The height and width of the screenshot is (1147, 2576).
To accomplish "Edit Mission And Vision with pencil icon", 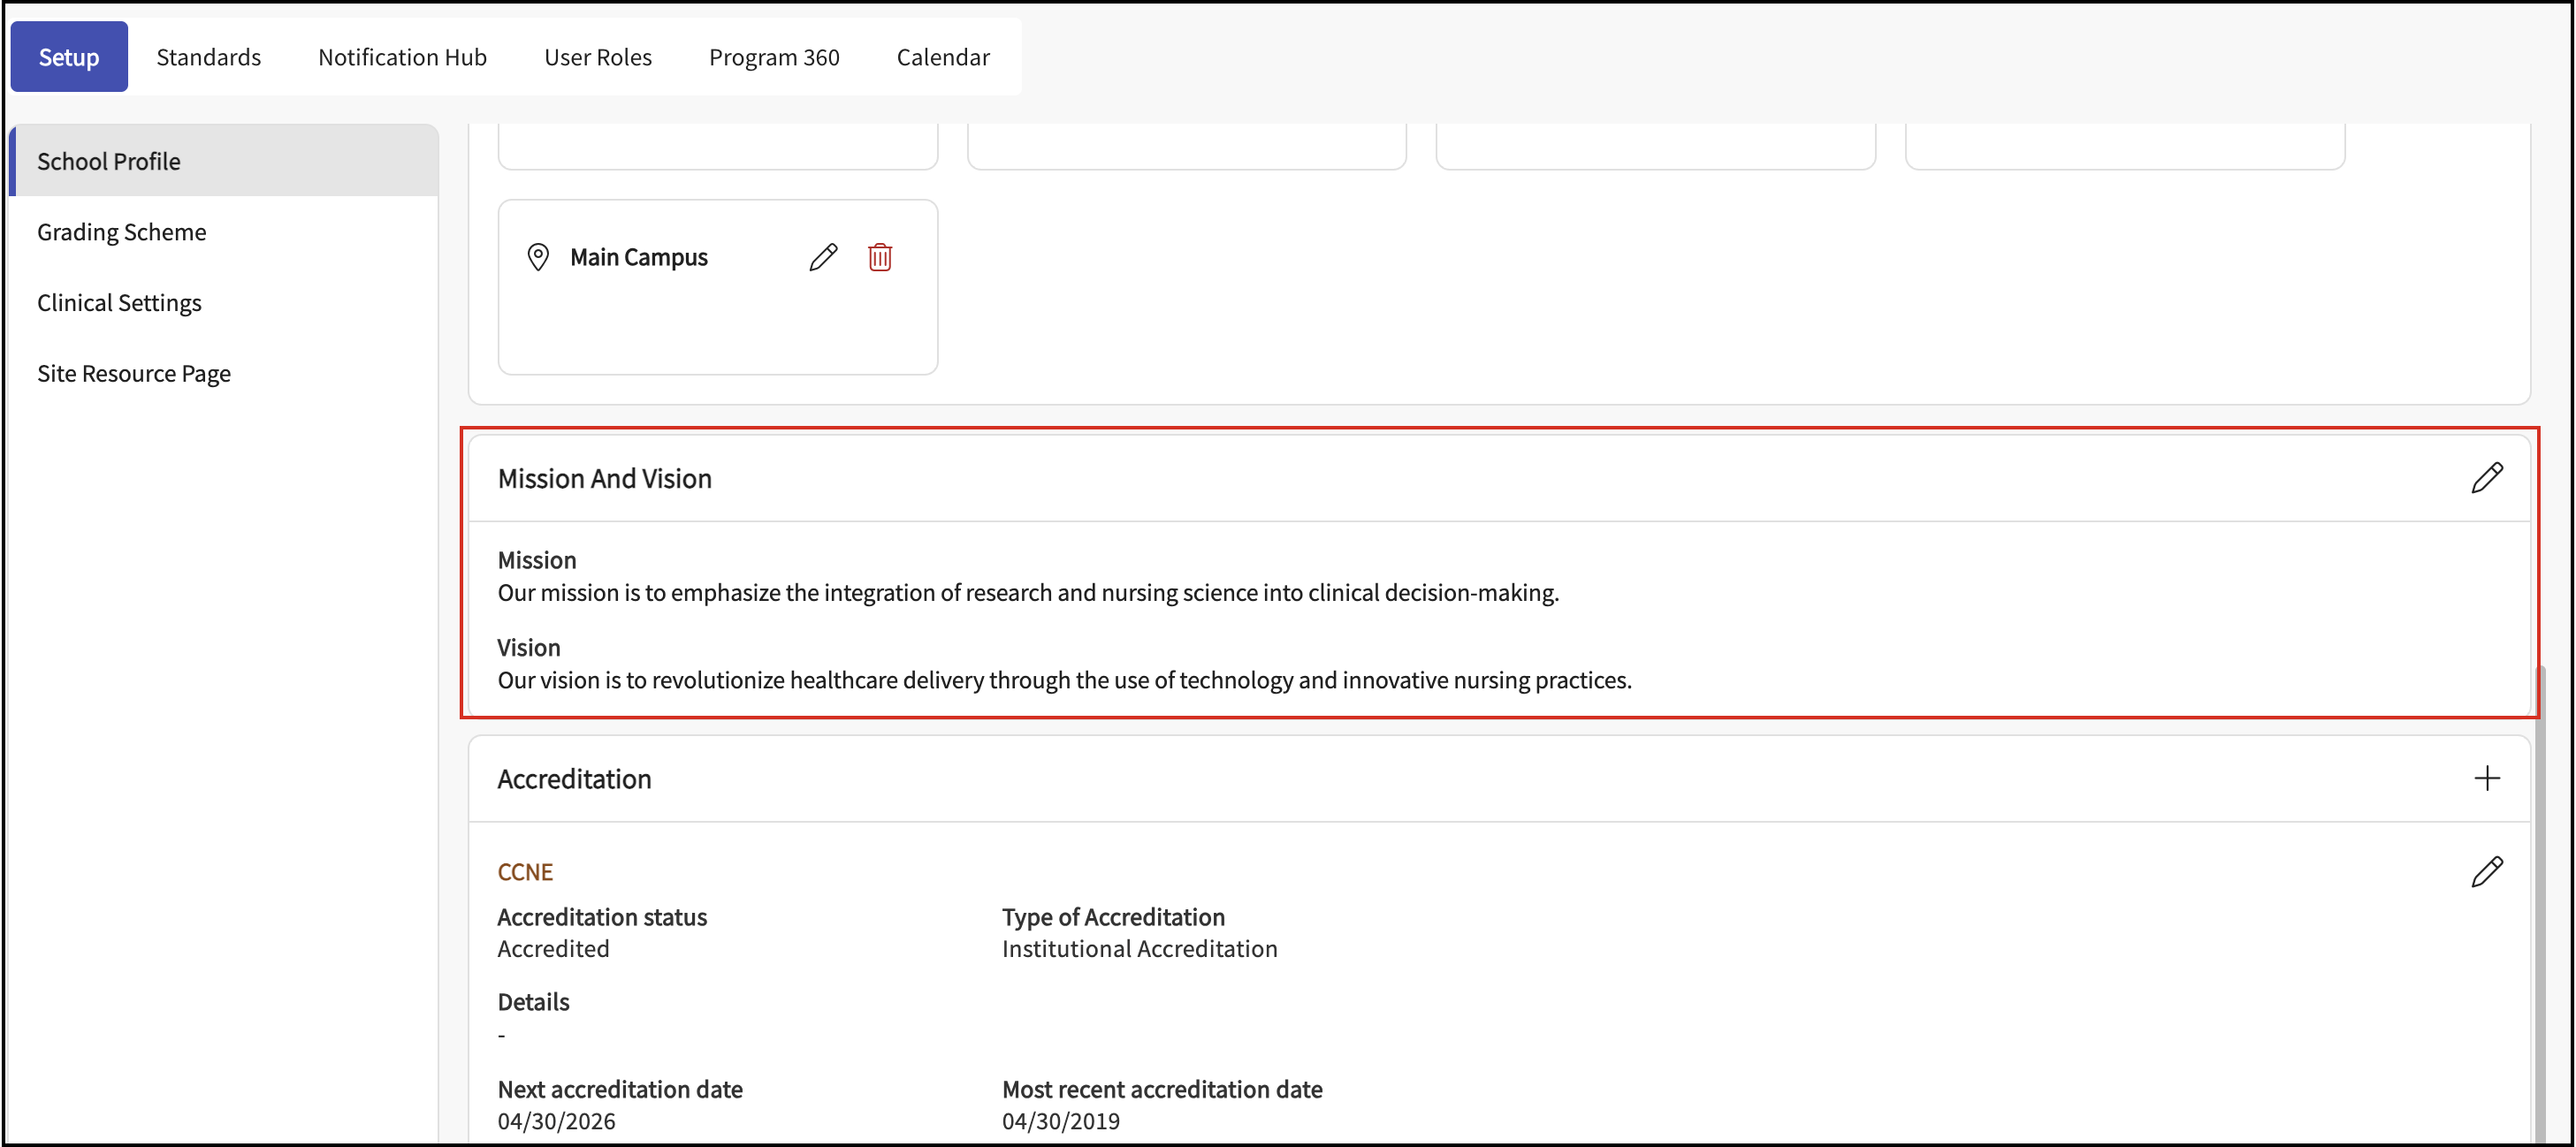I will point(2486,478).
